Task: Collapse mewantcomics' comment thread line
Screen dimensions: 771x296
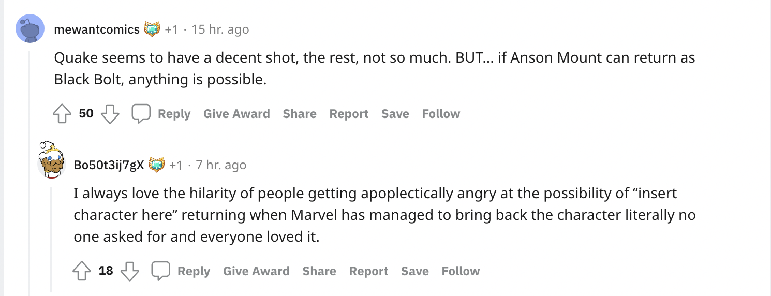Action: [x=29, y=171]
